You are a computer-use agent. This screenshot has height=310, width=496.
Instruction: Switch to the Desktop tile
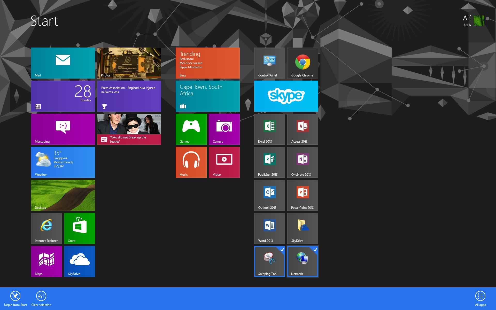coord(63,195)
